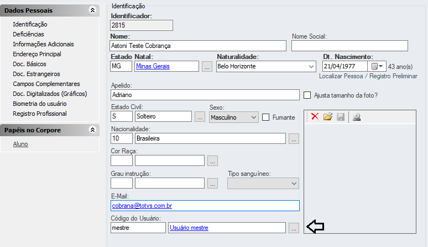
Task: Open the cobrana@totvs.com.br email link
Action: [x=142, y=206]
